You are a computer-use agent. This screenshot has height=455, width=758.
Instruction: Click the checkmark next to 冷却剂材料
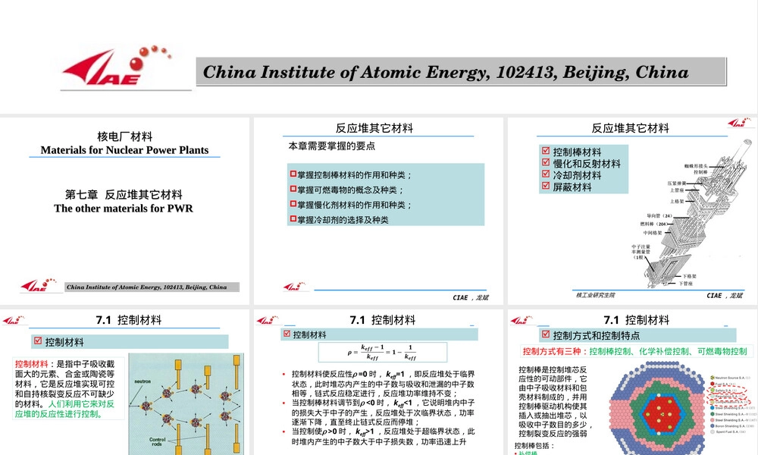(x=546, y=174)
